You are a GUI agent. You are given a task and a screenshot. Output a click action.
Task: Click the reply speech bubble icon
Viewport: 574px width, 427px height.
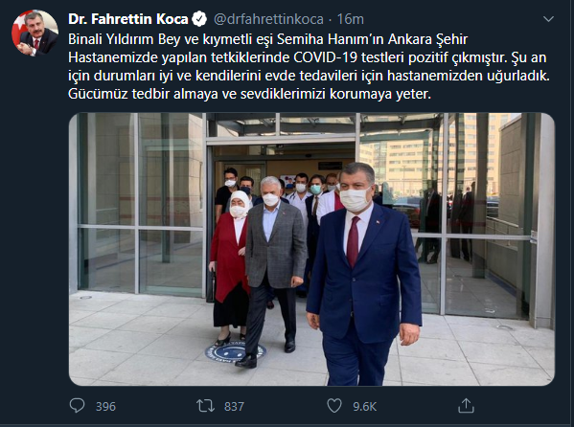pyautogui.click(x=77, y=406)
